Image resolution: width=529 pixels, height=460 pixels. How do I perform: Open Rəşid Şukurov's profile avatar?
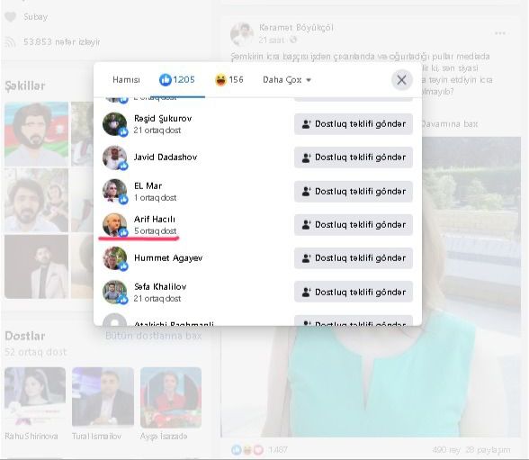[x=115, y=124]
